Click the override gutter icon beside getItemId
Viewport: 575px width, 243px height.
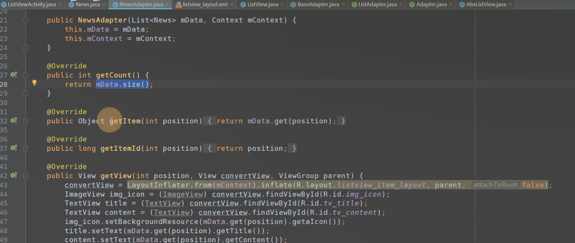(x=14, y=148)
